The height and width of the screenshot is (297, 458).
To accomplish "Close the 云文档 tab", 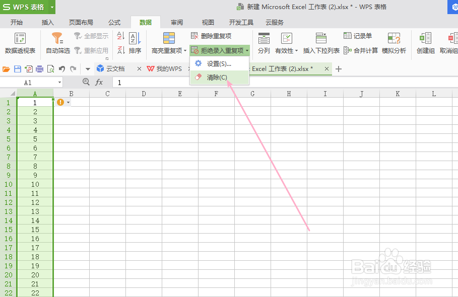I will coord(139,69).
